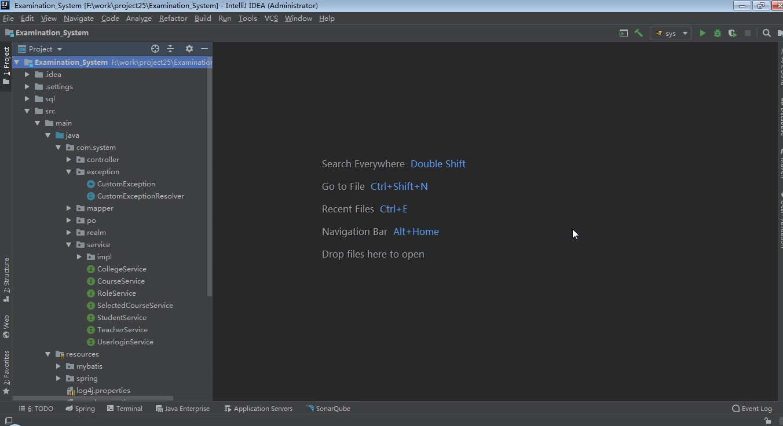Screen dimensions: 783x426
Task: Hide the Project panel with the minus icon
Action: click(x=204, y=49)
